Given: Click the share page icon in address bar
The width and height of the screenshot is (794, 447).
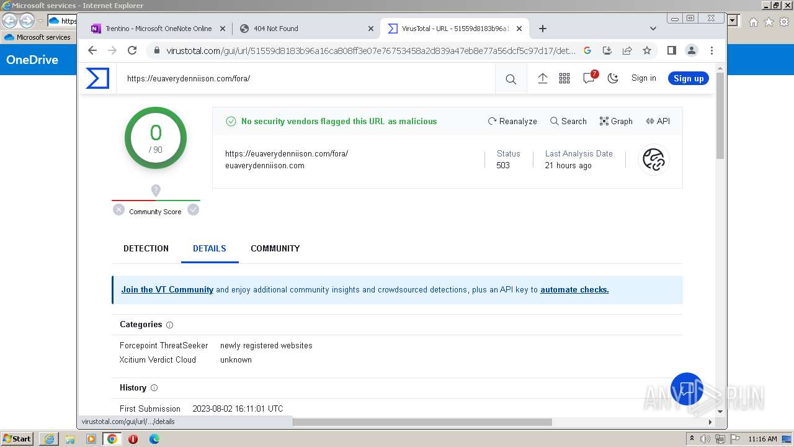Looking at the screenshot, I should tap(627, 50).
